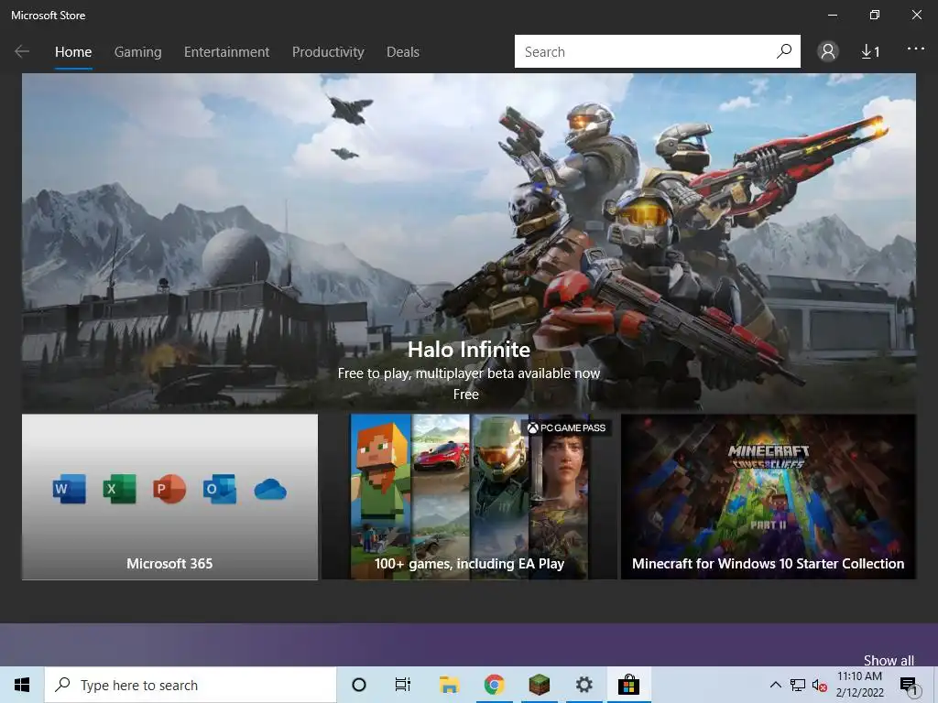Select the Productivity tab
Screen dimensions: 938x703
coord(328,52)
